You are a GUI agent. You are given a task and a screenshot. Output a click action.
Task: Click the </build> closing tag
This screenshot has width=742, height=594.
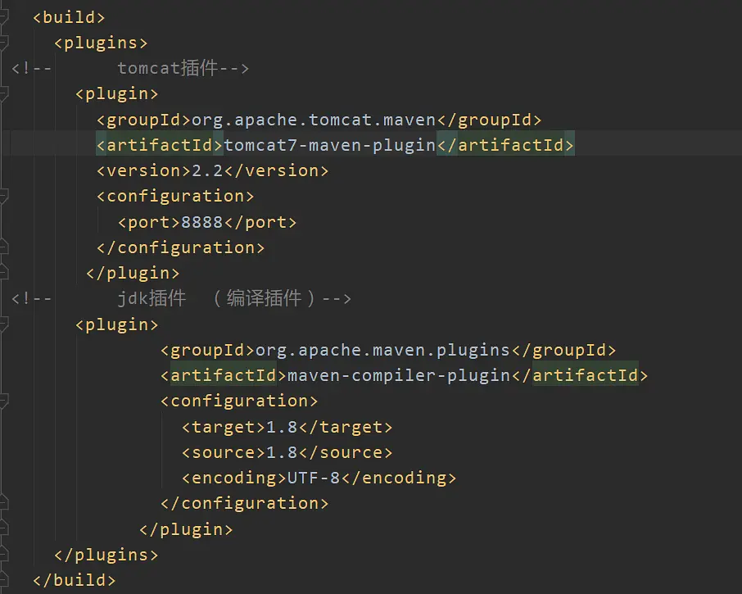pos(75,580)
